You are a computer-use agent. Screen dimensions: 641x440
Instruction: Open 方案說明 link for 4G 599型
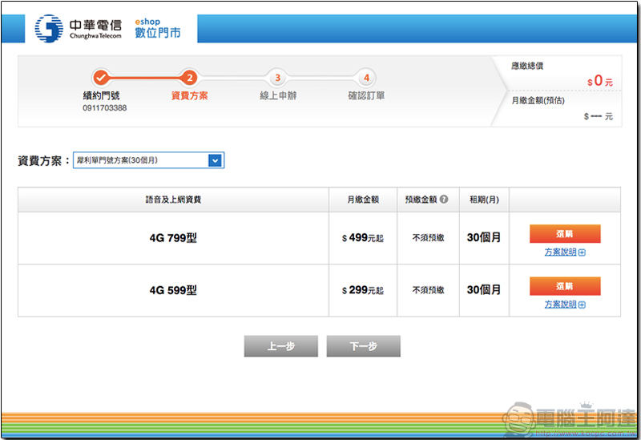pos(560,305)
